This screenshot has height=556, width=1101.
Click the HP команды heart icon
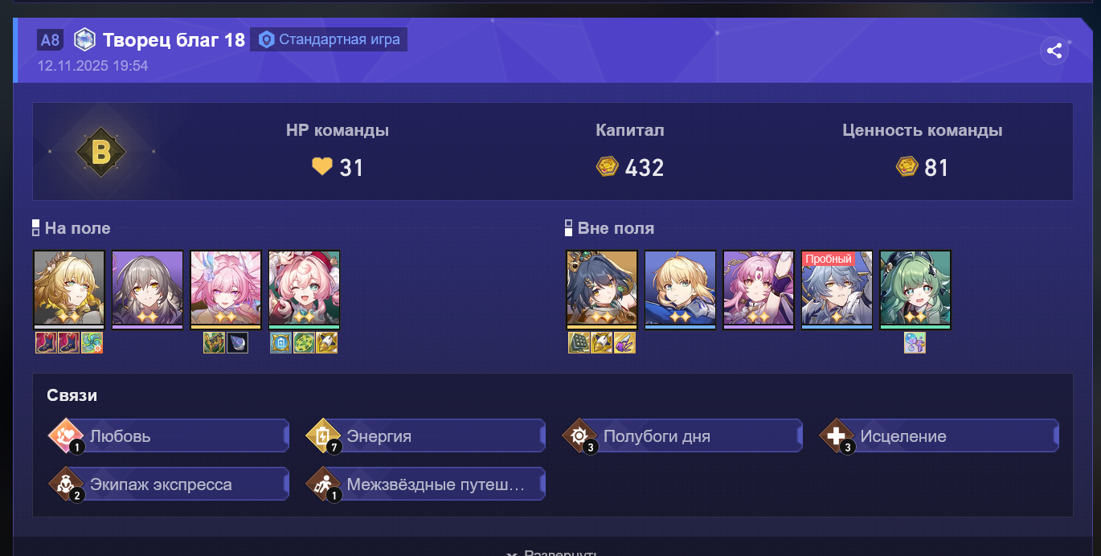pos(321,166)
